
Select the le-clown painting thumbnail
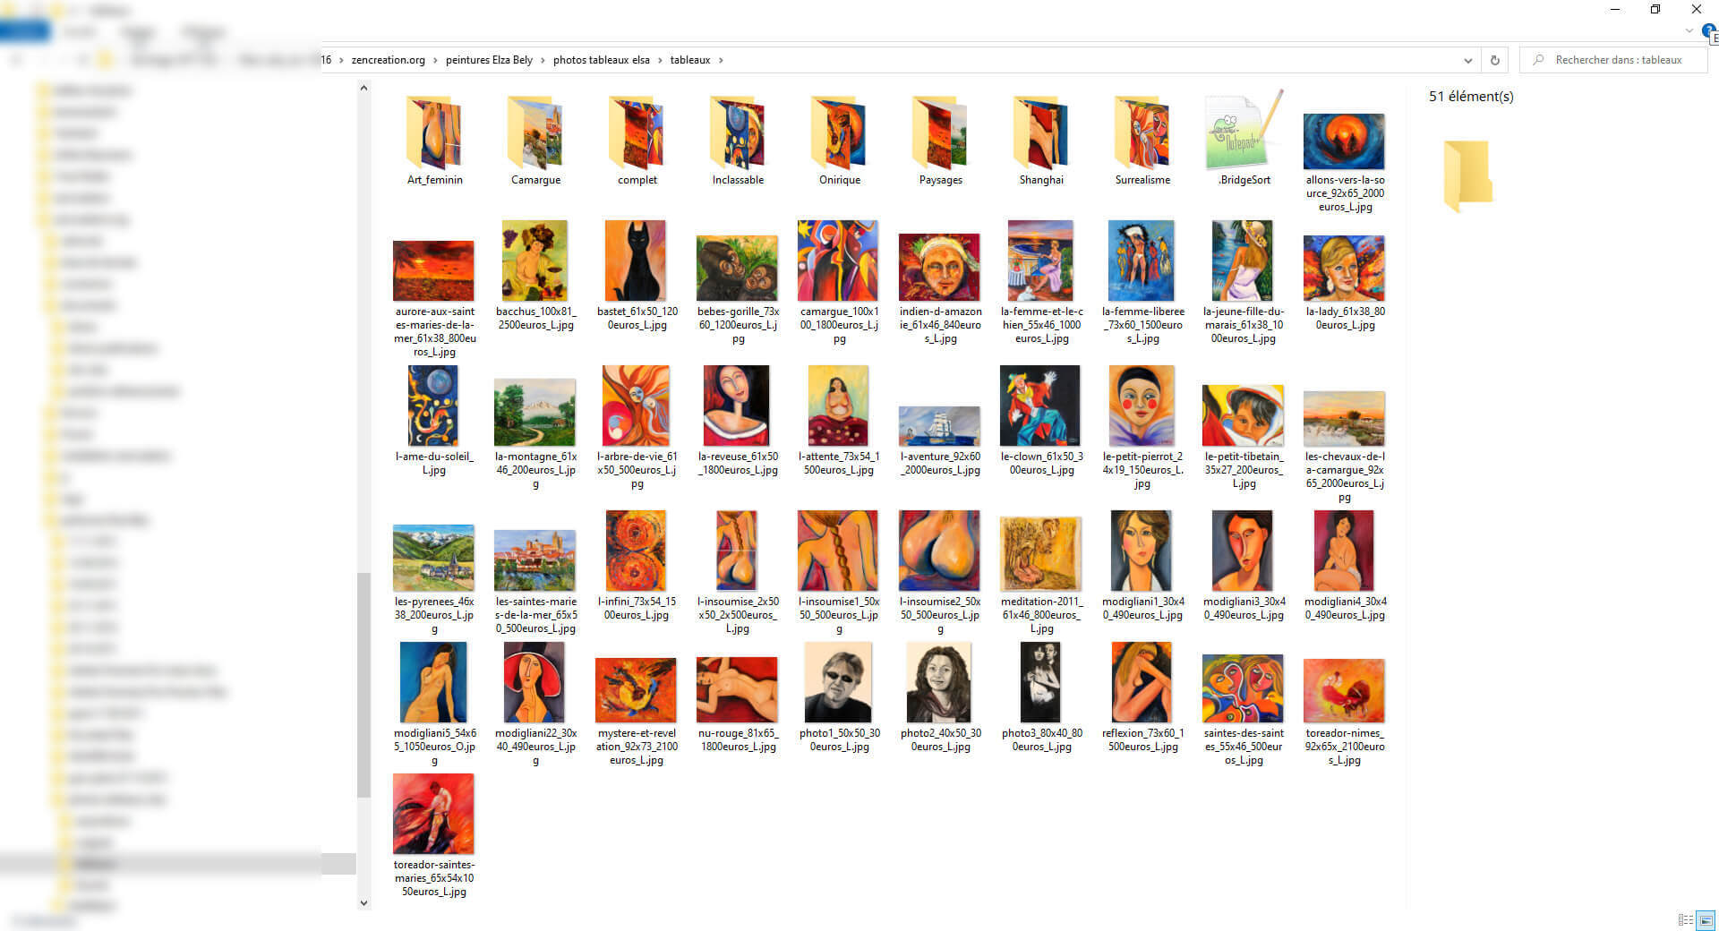click(1040, 406)
